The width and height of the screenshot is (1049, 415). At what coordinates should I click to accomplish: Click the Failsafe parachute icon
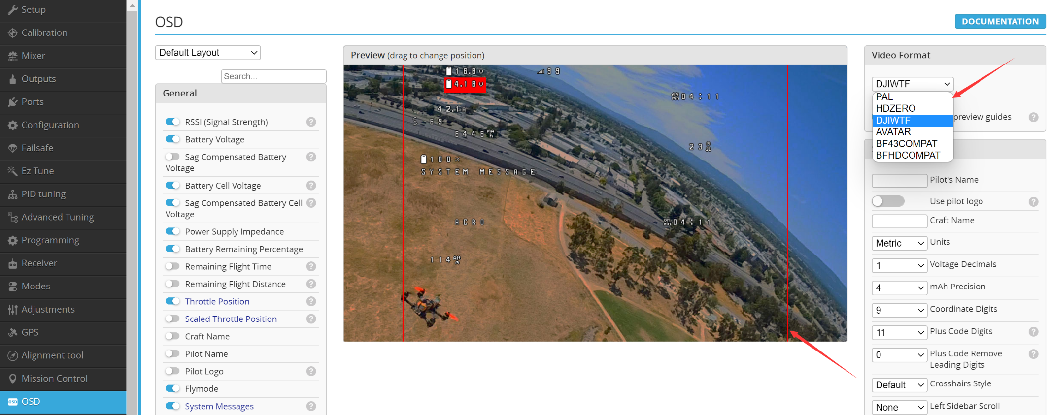tap(13, 148)
